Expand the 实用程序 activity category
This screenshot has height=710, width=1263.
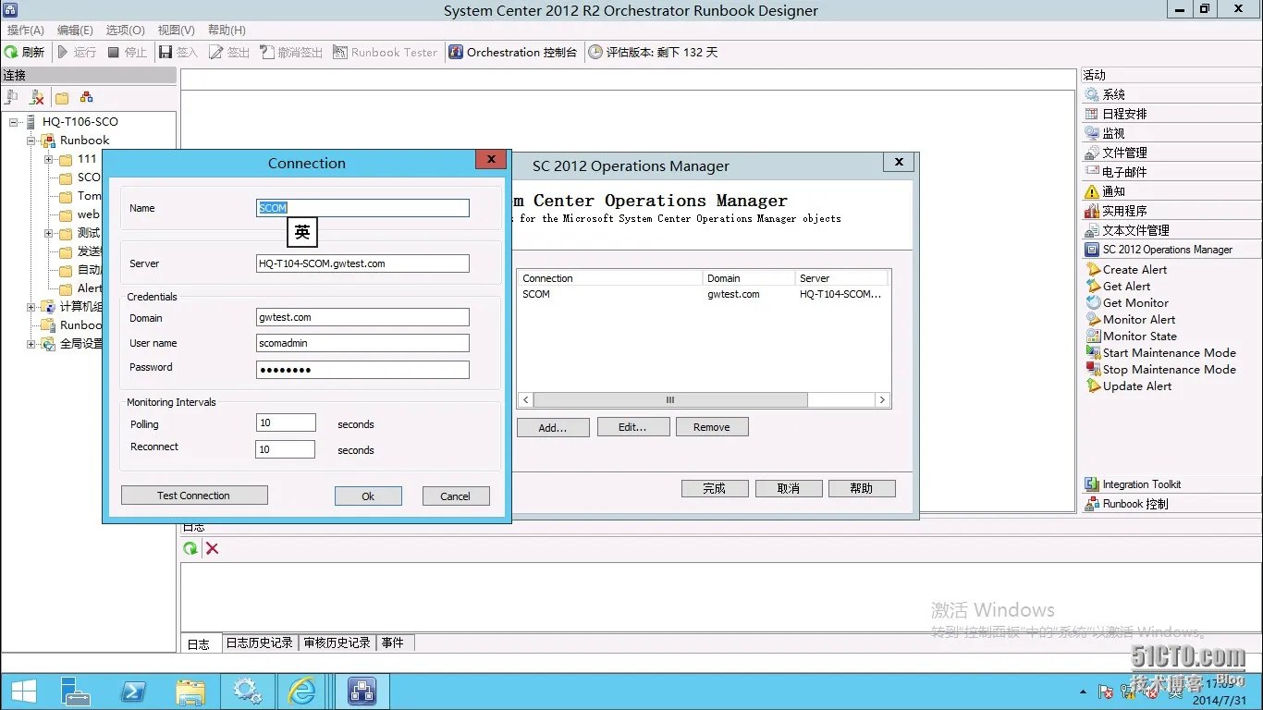[x=1171, y=211]
